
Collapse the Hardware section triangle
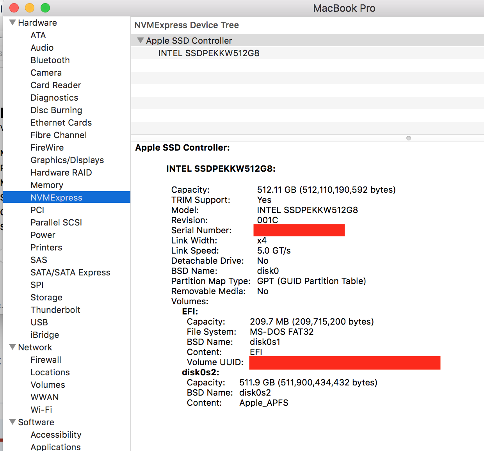point(12,23)
